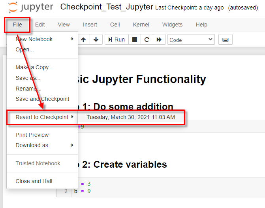265x208 pixels.
Task: Expand the New Notebook submenu arrow
Action: coord(72,39)
